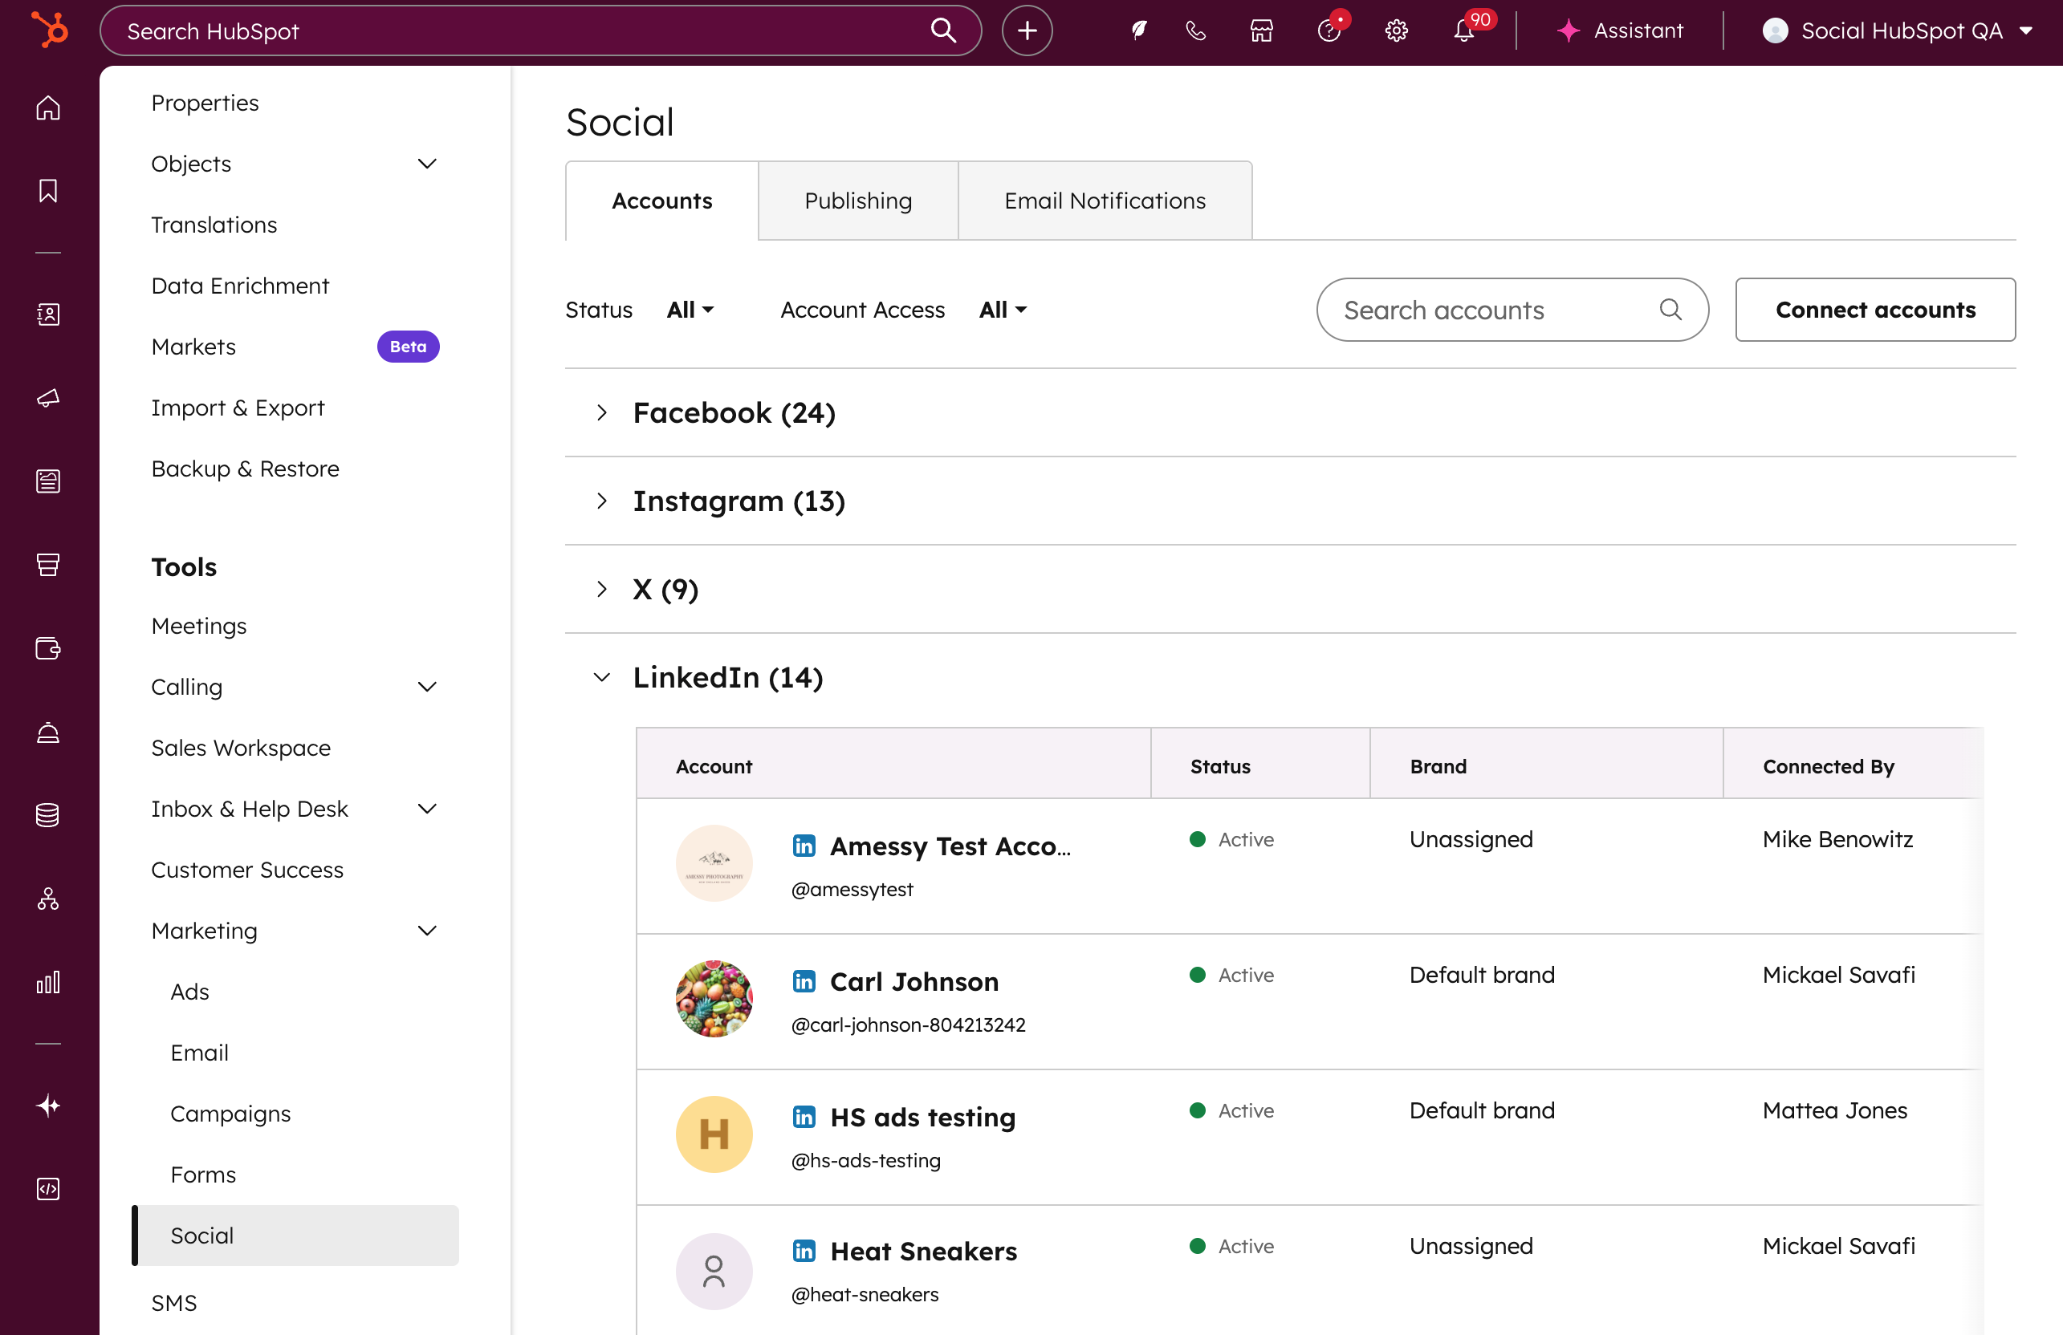Open the Account Access dropdown

click(1002, 309)
